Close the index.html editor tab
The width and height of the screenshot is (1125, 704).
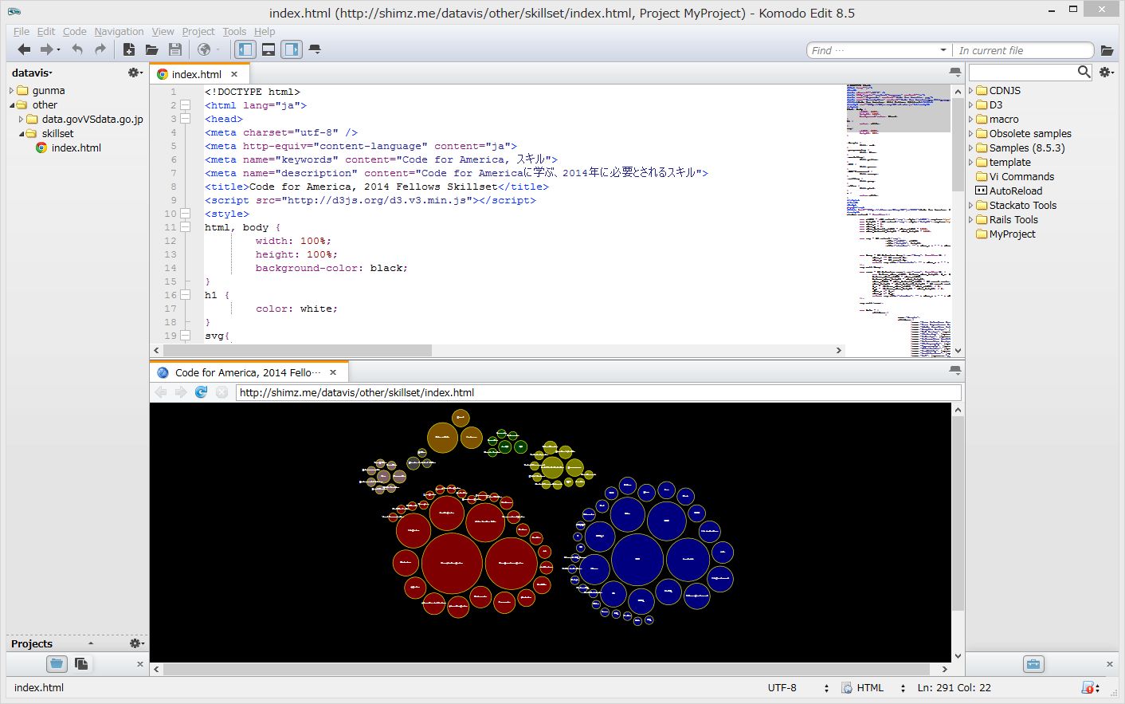pos(234,74)
